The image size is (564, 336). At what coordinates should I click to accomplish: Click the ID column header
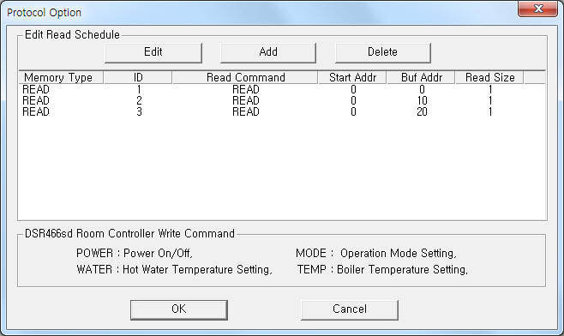(x=138, y=77)
